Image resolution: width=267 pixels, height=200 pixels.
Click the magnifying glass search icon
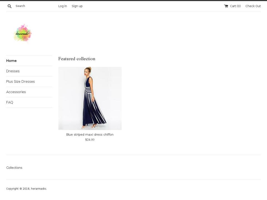(x=9, y=6)
